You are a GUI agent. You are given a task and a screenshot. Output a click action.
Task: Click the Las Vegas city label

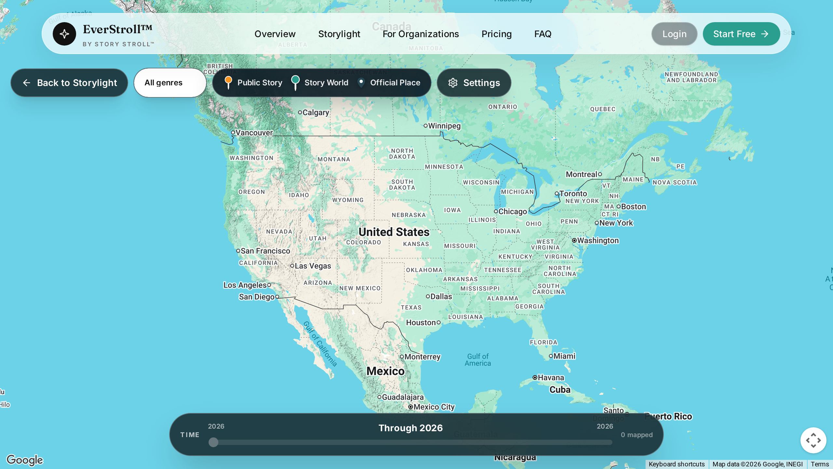[x=313, y=266]
